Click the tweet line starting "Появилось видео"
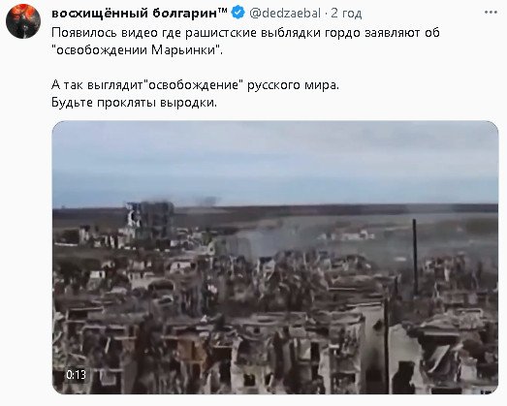The height and width of the screenshot is (406, 507). pos(245,33)
